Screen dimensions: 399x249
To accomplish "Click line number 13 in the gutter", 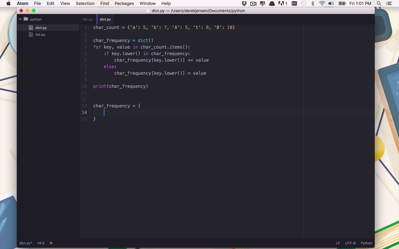I will coord(84,106).
